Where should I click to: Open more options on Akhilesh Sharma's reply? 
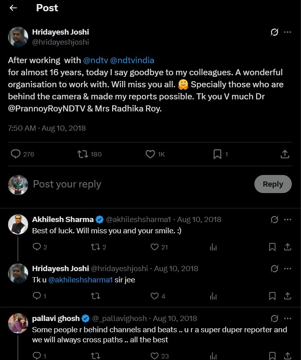(x=287, y=220)
